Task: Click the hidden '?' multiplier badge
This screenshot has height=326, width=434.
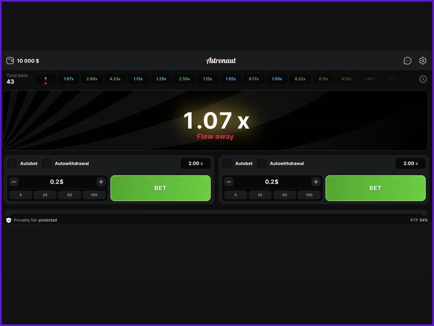Action: (44, 79)
